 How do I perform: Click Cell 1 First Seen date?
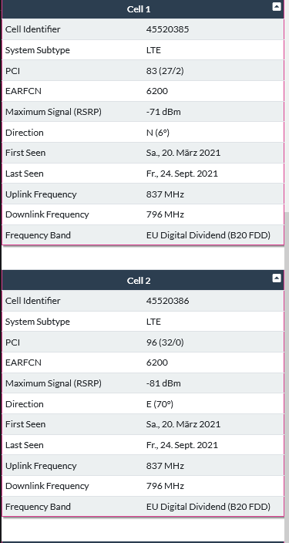[x=183, y=153]
